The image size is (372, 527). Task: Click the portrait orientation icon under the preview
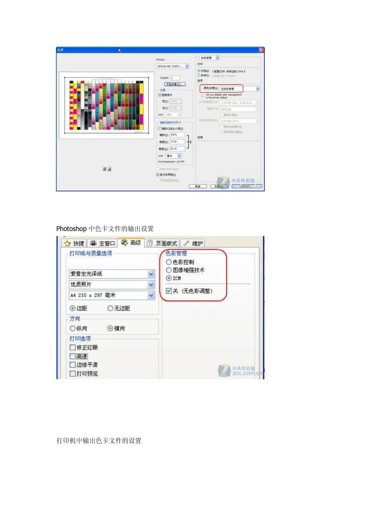pos(105,169)
